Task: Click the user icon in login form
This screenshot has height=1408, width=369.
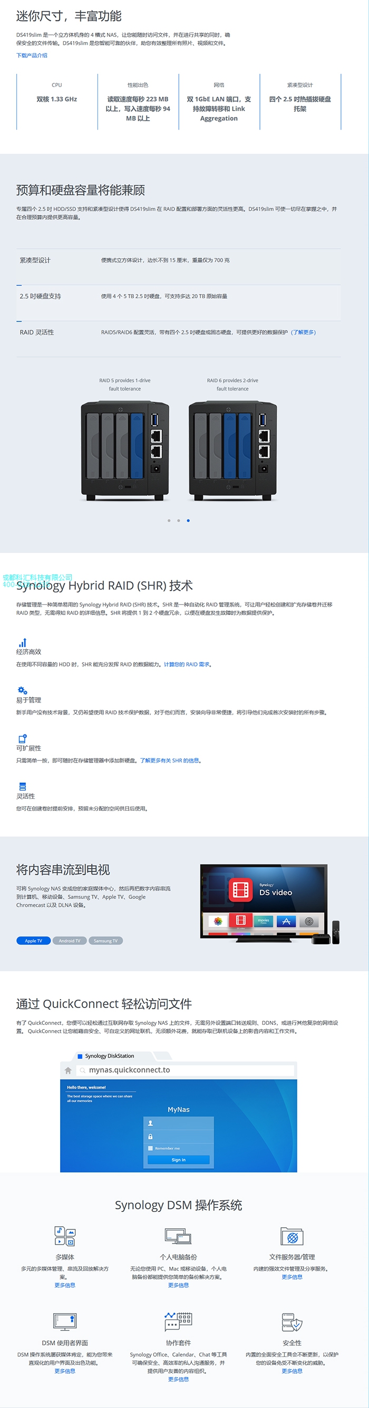Action: pyautogui.click(x=150, y=1123)
